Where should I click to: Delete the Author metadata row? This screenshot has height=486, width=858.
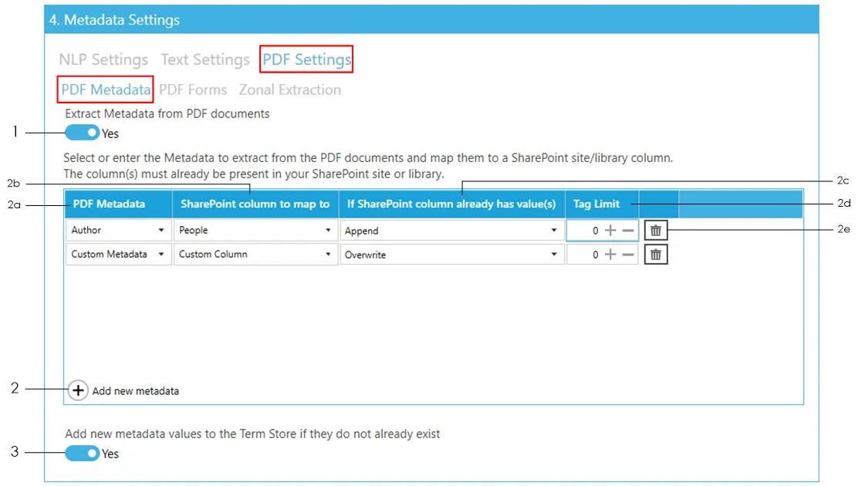(656, 231)
